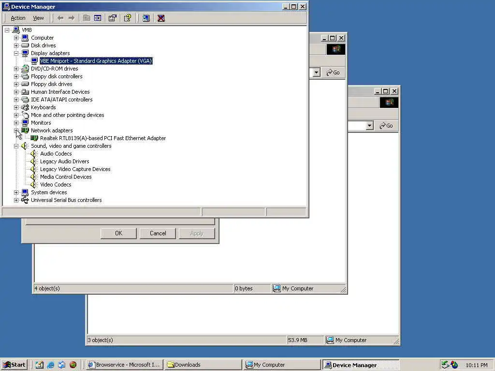
Task: Click the Network adapters category icon
Action: click(25, 130)
